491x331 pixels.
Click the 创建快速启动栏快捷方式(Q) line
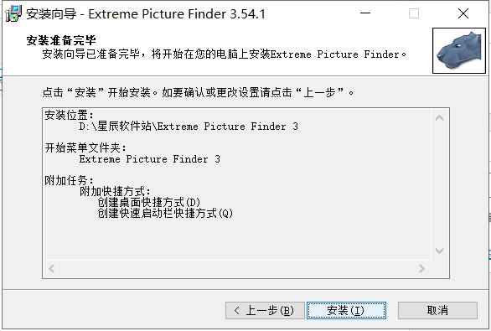tap(165, 213)
